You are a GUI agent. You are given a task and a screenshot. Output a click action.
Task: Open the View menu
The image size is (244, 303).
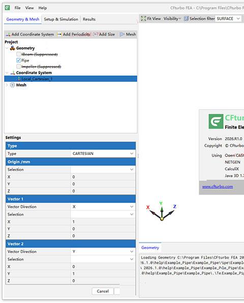tap(29, 8)
